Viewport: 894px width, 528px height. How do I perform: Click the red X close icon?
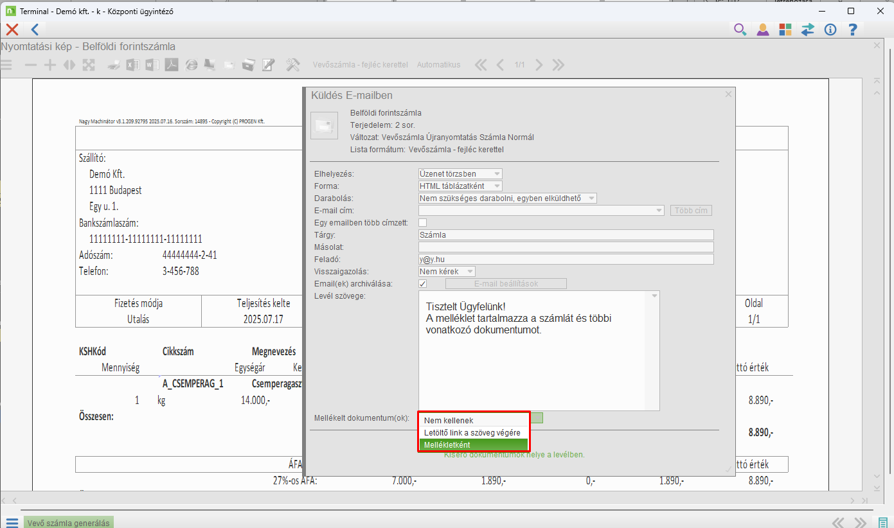coord(12,30)
